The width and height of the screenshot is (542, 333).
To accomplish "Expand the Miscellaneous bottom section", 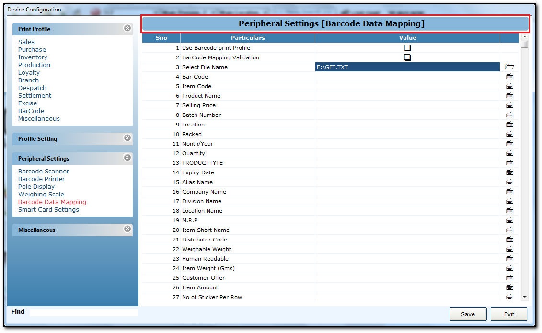I will tap(127, 229).
